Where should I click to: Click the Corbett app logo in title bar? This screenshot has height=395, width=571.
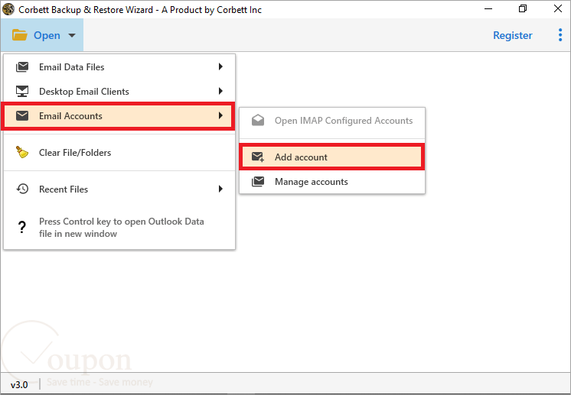click(8, 9)
